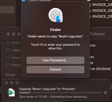Screen dimensions: 112x102
Task: Click the folder icon next to Perso
Action: coord(8,65)
